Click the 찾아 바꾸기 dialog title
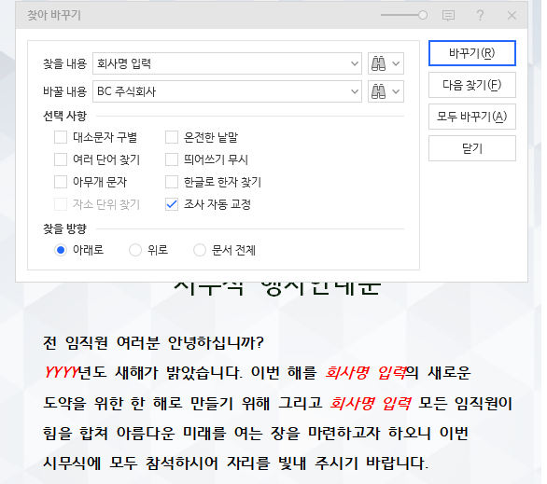The width and height of the screenshot is (547, 484). click(x=54, y=15)
